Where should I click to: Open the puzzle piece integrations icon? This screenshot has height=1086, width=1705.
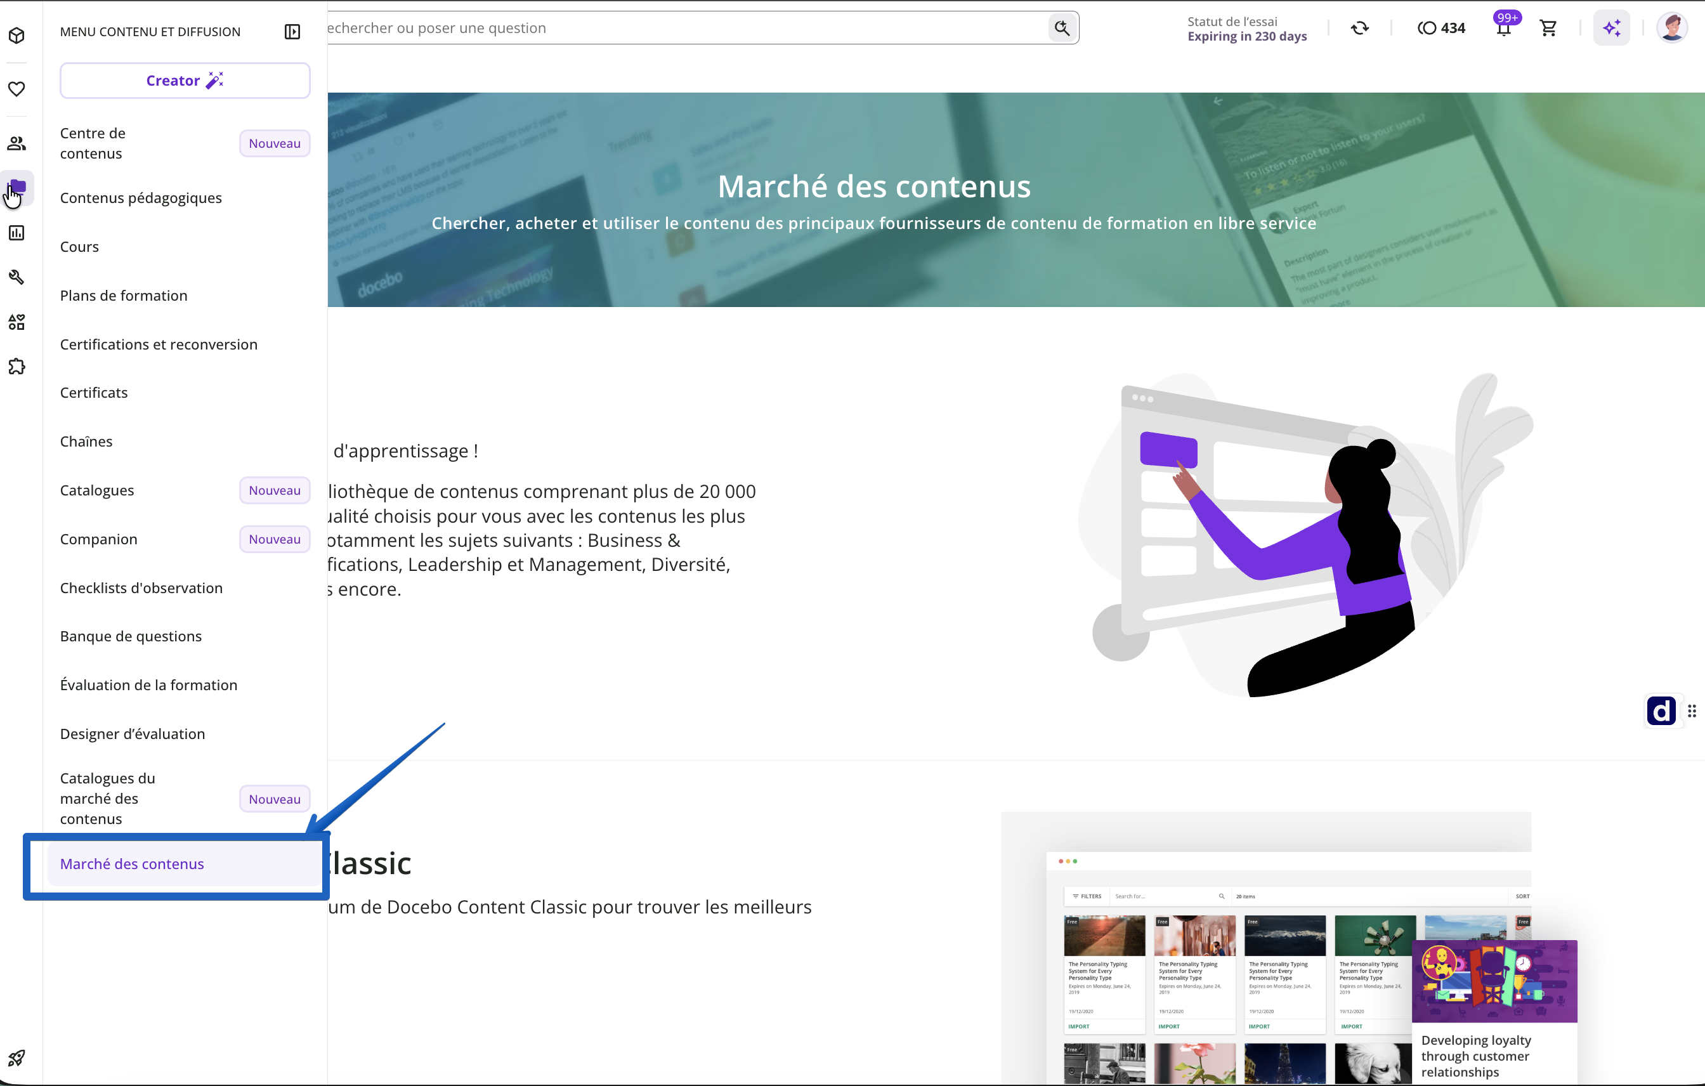tap(17, 367)
